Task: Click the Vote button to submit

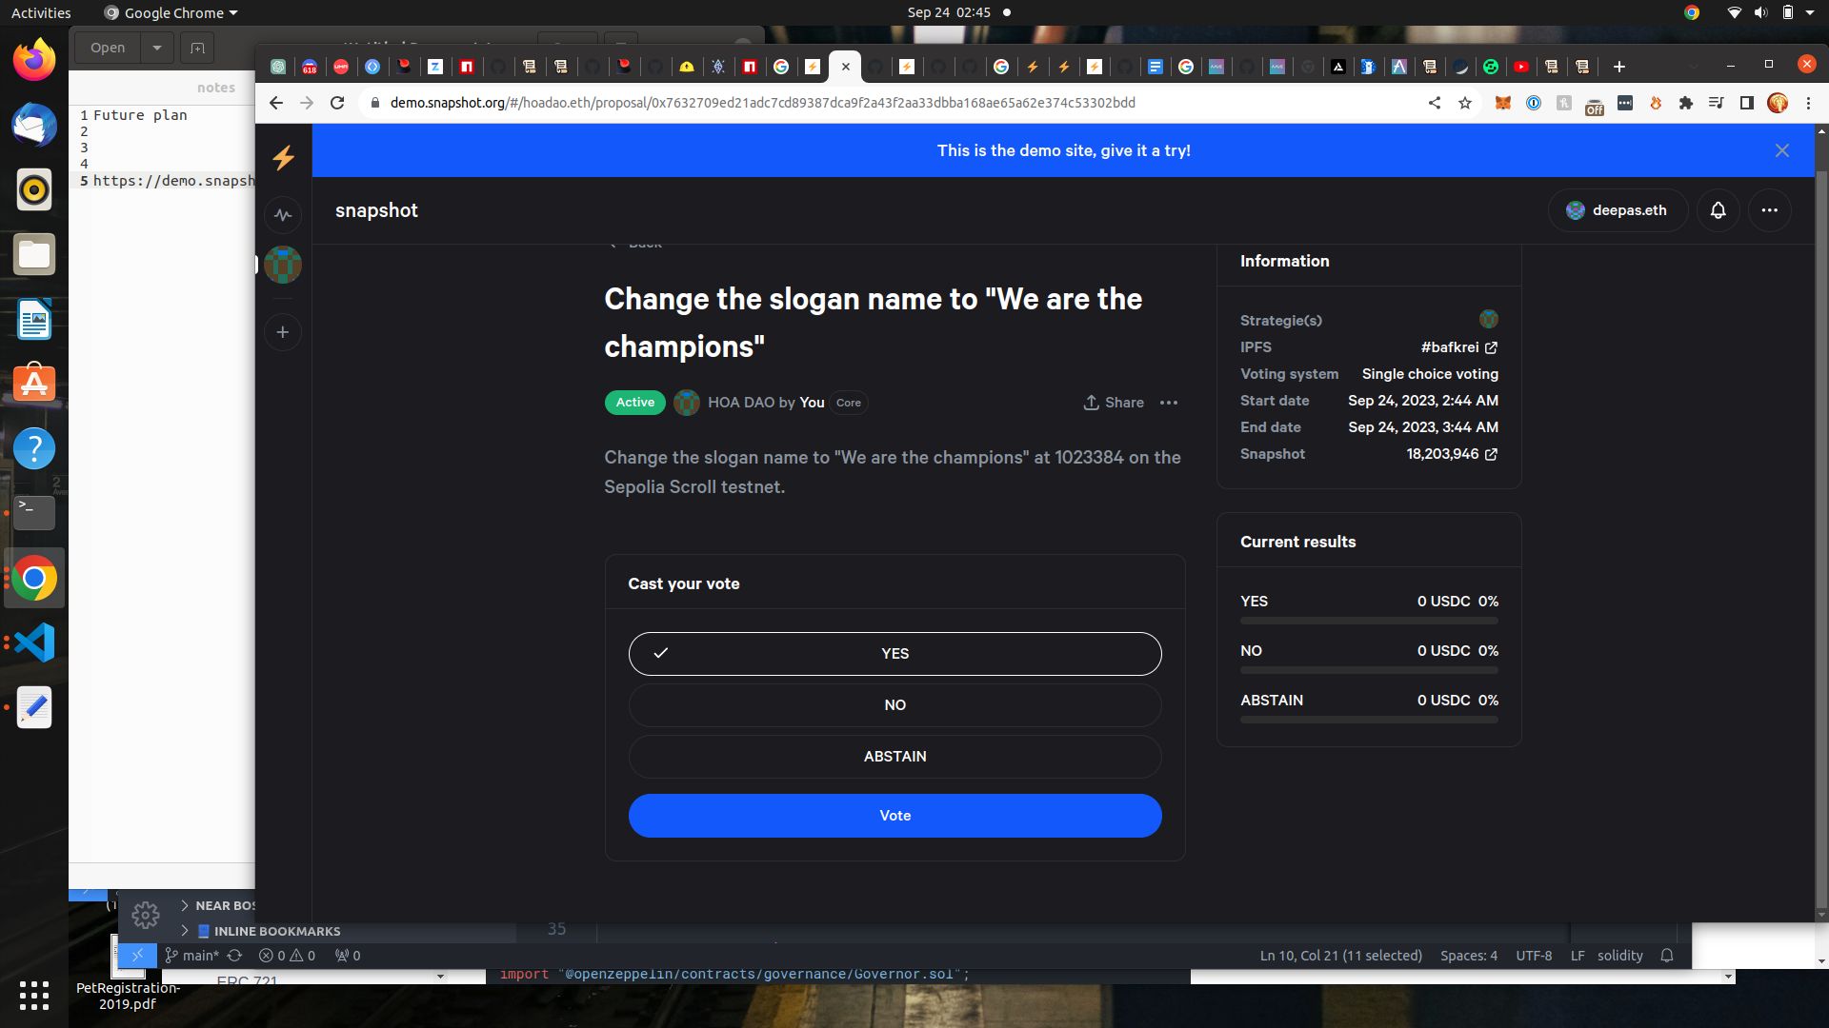Action: [x=895, y=815]
